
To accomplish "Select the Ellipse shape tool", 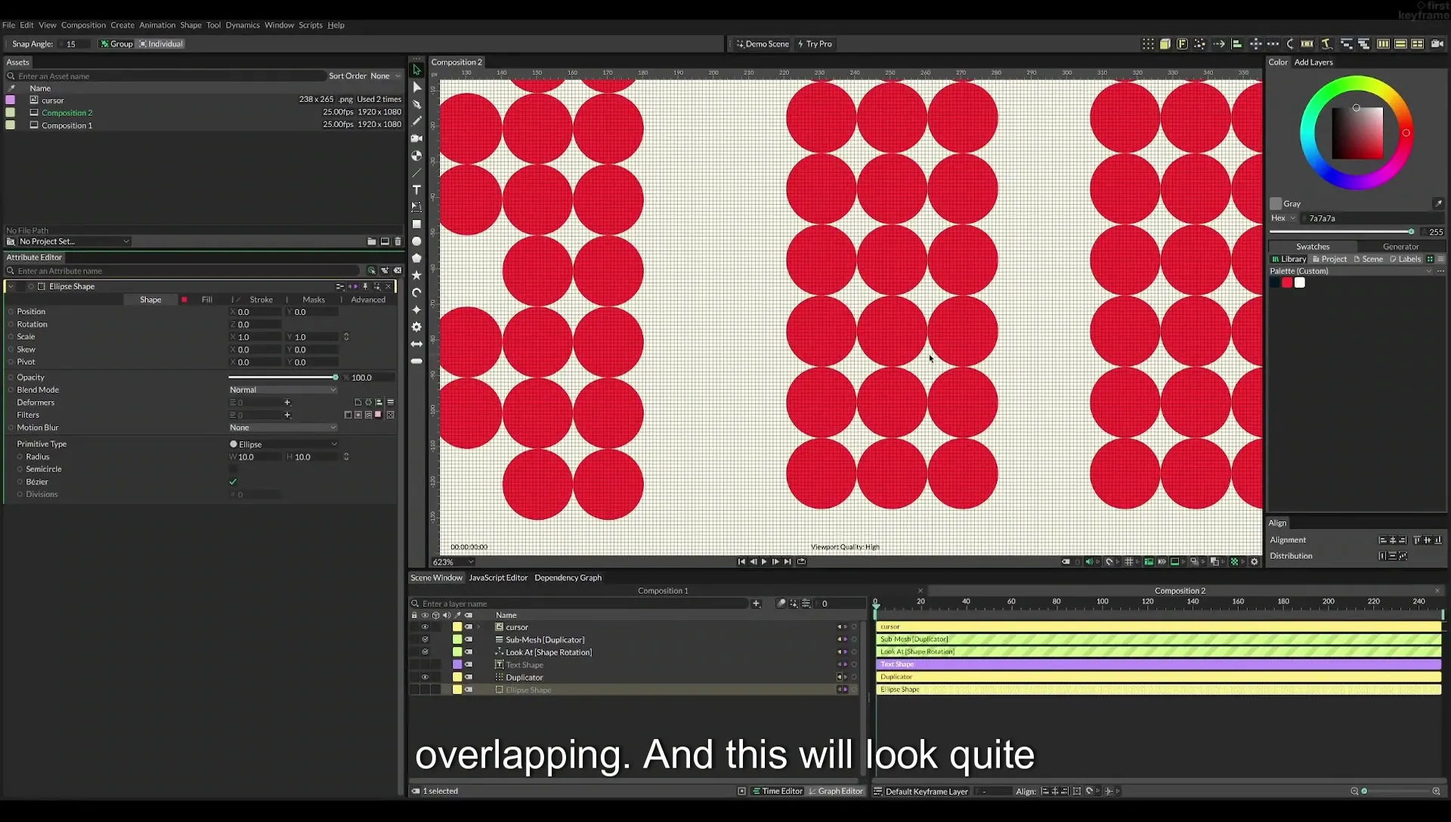I will [416, 241].
